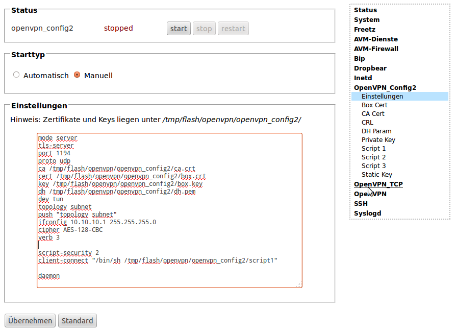Viewport: 456px width, 331px height.
Task: Open the Status menu entry
Action: pyautogui.click(x=365, y=10)
